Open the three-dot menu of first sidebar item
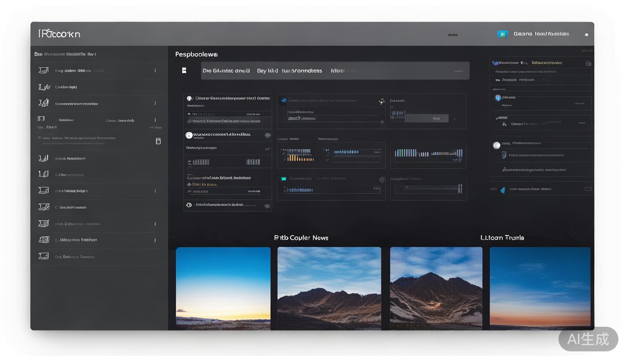The height and width of the screenshot is (356, 623). (x=155, y=70)
